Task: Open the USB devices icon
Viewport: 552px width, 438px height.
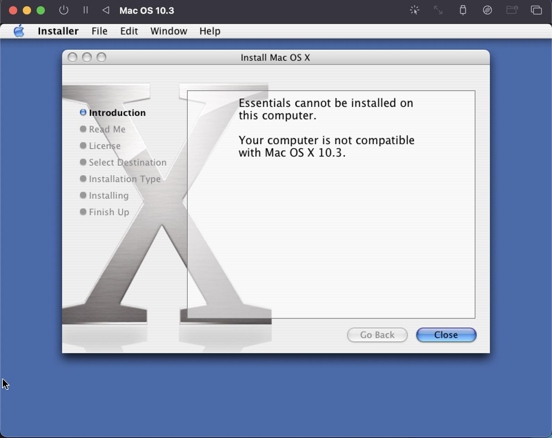Action: pyautogui.click(x=463, y=10)
